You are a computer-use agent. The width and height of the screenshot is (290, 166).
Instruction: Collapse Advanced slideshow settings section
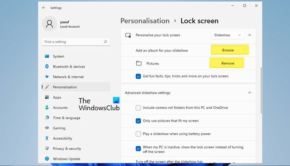249,93
